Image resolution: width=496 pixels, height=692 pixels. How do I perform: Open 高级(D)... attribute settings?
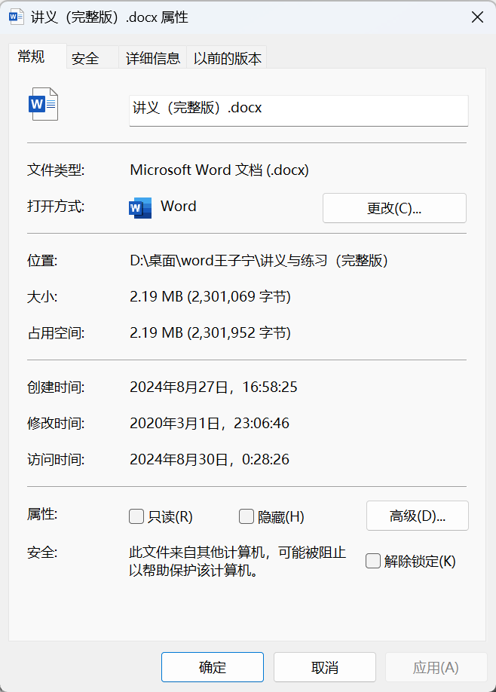click(x=418, y=516)
